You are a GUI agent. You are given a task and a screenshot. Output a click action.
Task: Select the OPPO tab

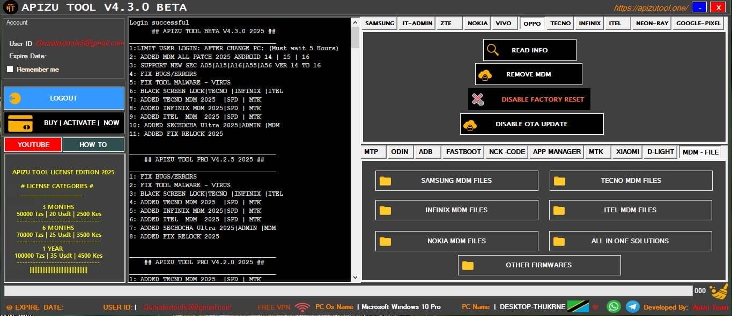(x=532, y=23)
